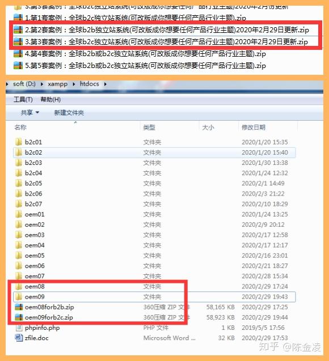This screenshot has width=329, height=361.
Task: Sort files by the 修改日期 column header
Action: click(254, 127)
